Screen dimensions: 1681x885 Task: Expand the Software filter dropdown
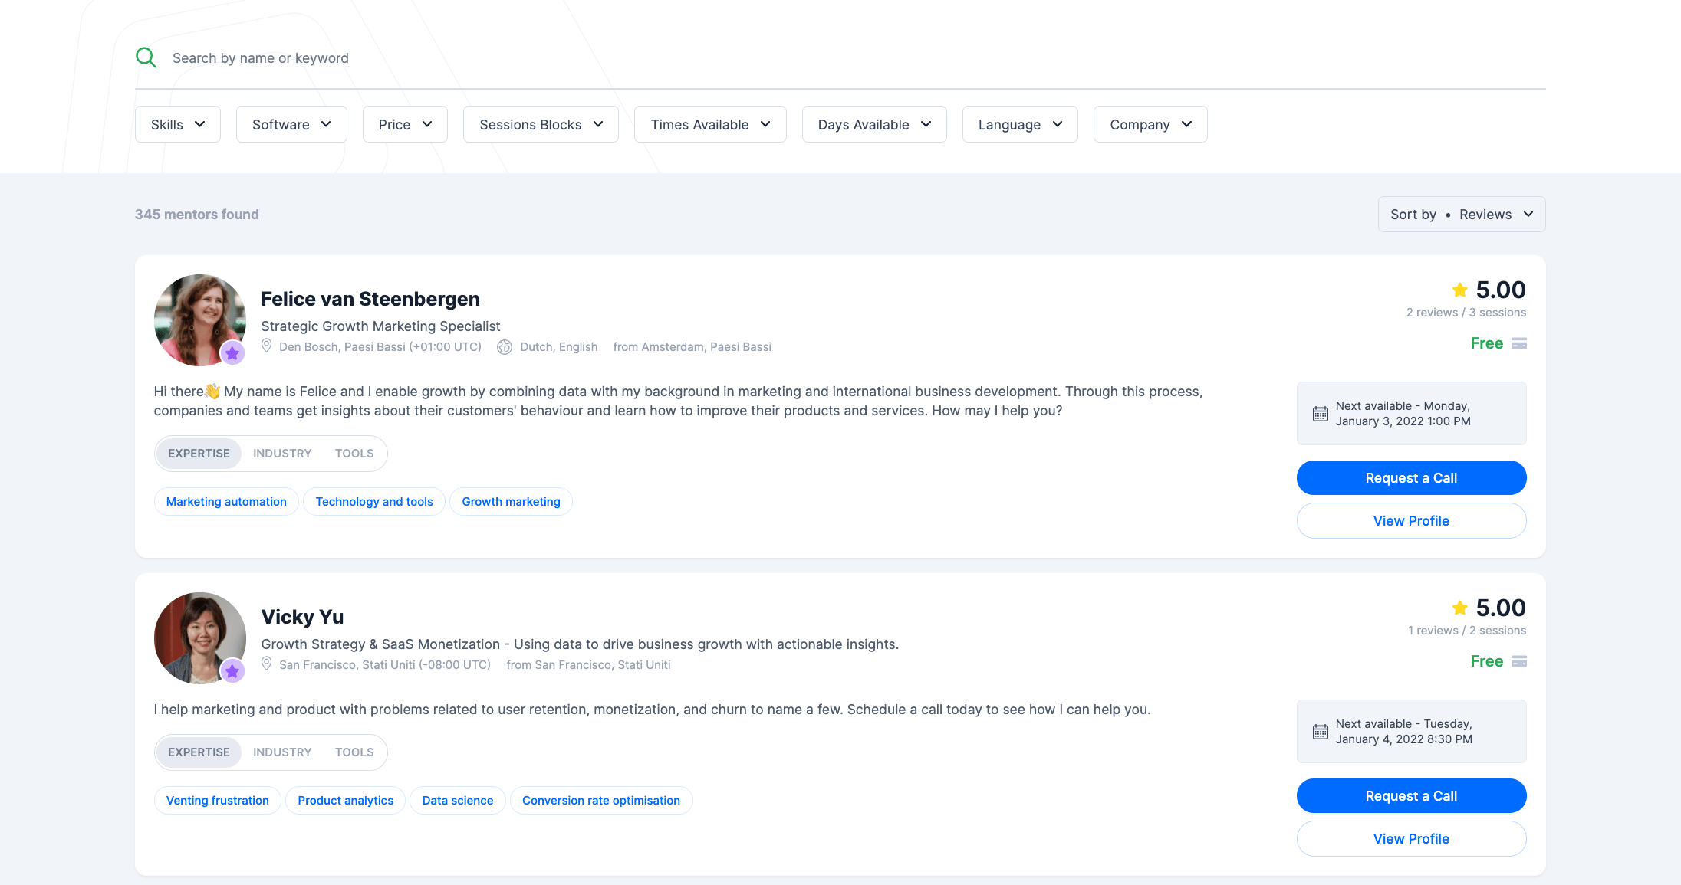click(291, 123)
